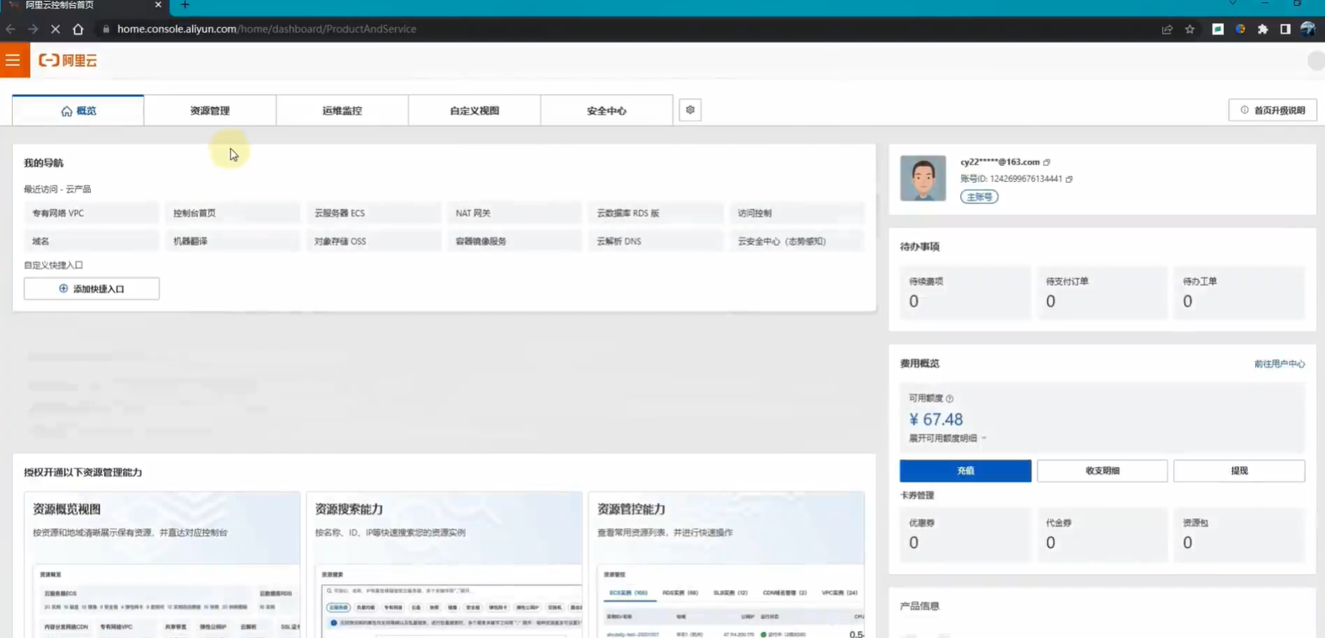Click the 资源管控能力 card
The image size is (1325, 638).
point(727,565)
